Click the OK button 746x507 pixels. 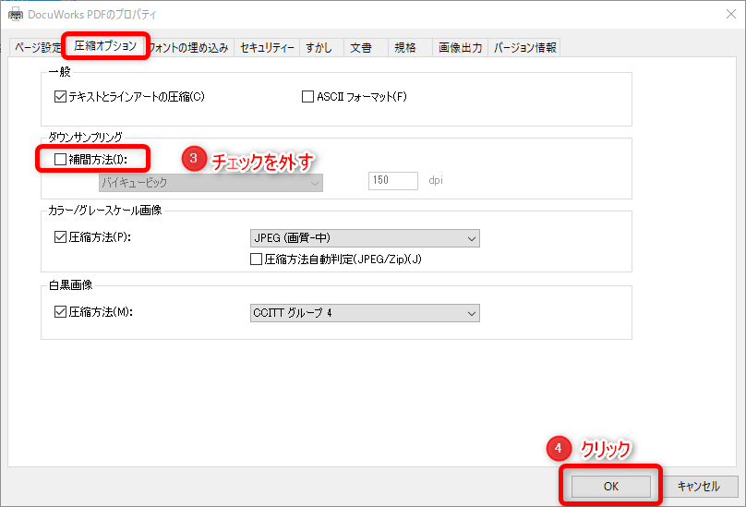point(610,486)
